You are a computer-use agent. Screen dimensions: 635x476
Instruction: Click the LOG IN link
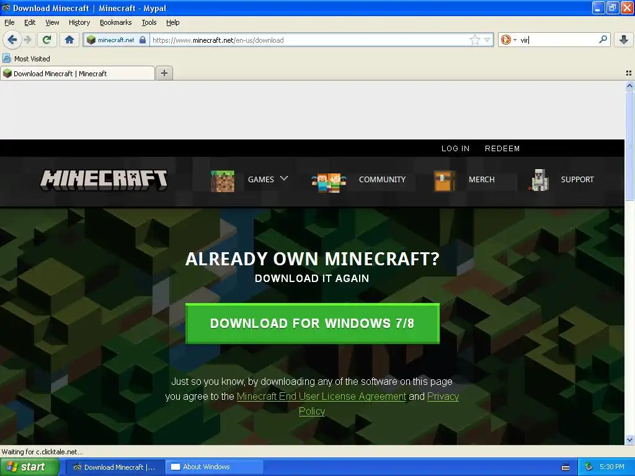pos(455,148)
